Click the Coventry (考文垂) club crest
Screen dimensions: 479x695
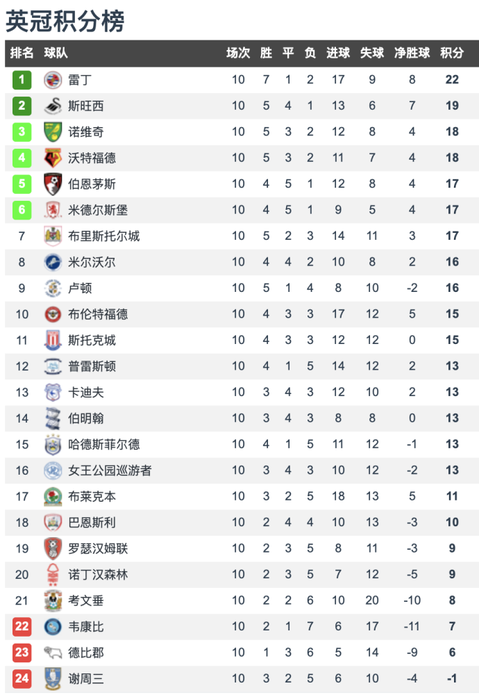tap(53, 600)
